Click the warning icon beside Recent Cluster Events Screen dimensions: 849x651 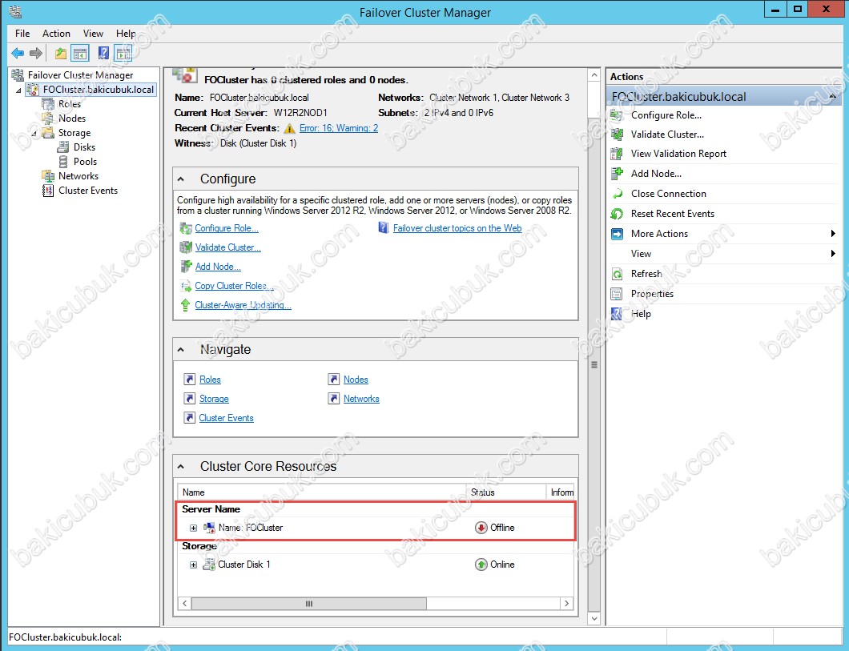point(290,128)
